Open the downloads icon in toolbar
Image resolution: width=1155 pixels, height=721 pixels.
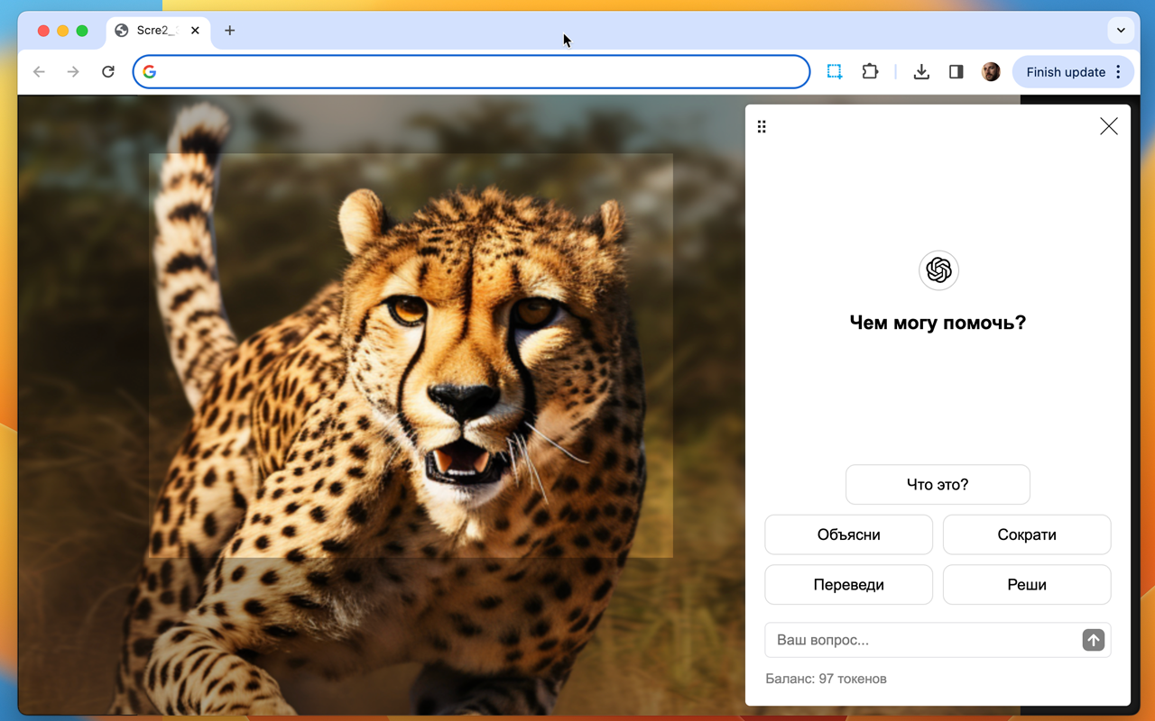pyautogui.click(x=921, y=72)
